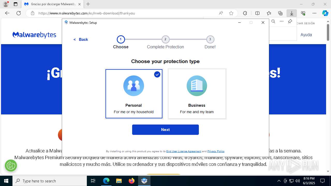Open notification center icon
The height and width of the screenshot is (186, 331).
point(322,181)
